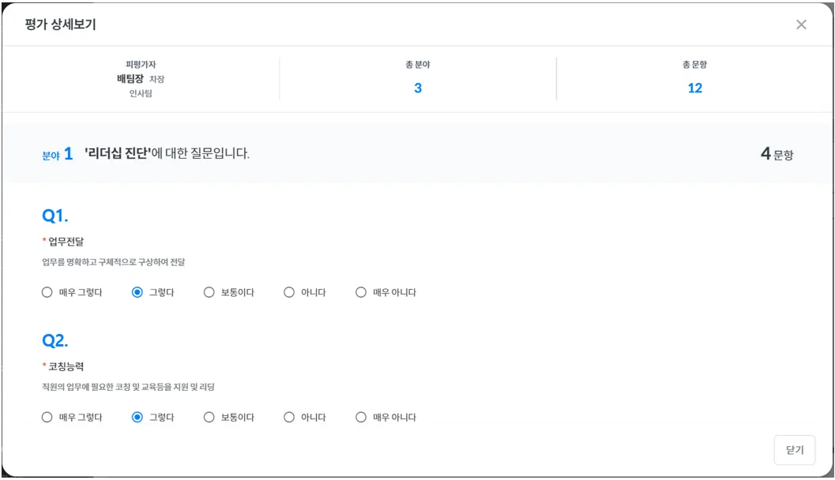Click the 총 문항 label

[x=694, y=65]
